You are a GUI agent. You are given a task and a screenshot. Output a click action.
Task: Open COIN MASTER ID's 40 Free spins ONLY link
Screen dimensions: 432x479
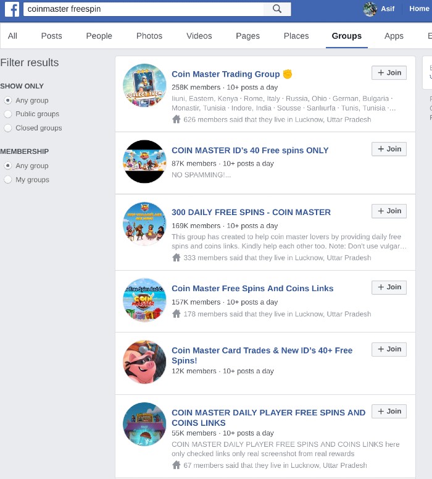click(x=250, y=150)
